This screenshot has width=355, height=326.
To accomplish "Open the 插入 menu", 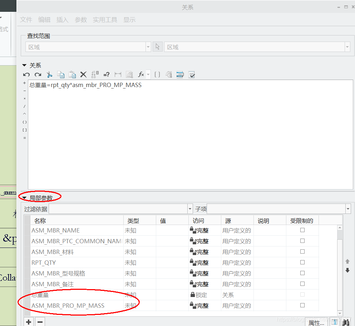I will point(63,20).
